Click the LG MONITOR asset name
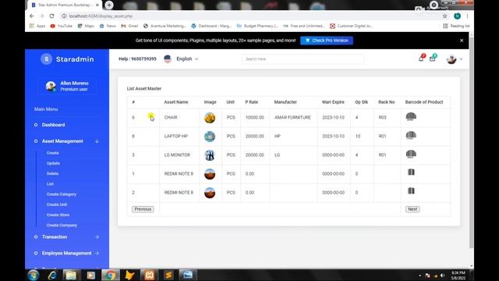Viewport: 499px width, 281px height. [177, 155]
